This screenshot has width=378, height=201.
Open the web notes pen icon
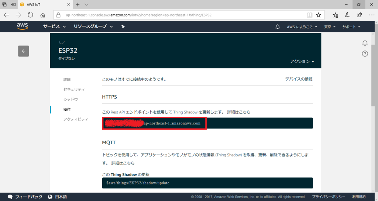coord(347,15)
